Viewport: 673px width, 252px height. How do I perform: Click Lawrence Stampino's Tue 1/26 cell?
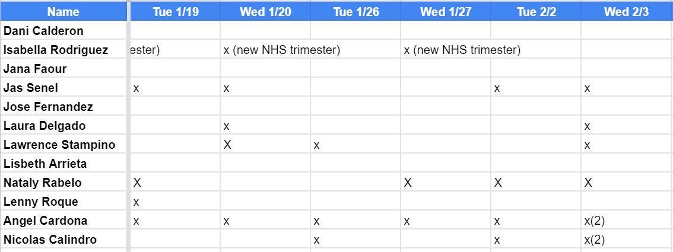pos(355,145)
